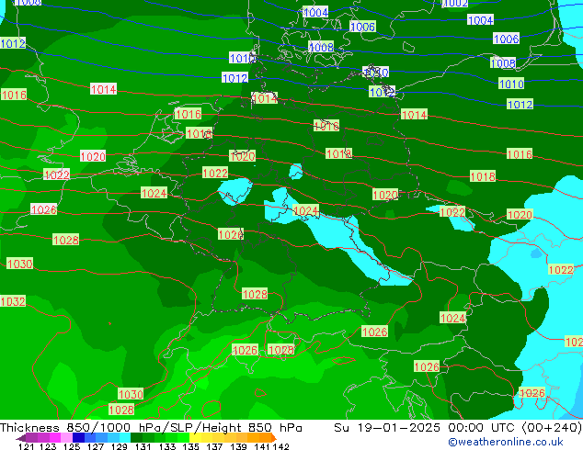Pick the first yellow swatch in the legend
The width and height of the screenshot is (583, 450).
(x=195, y=438)
